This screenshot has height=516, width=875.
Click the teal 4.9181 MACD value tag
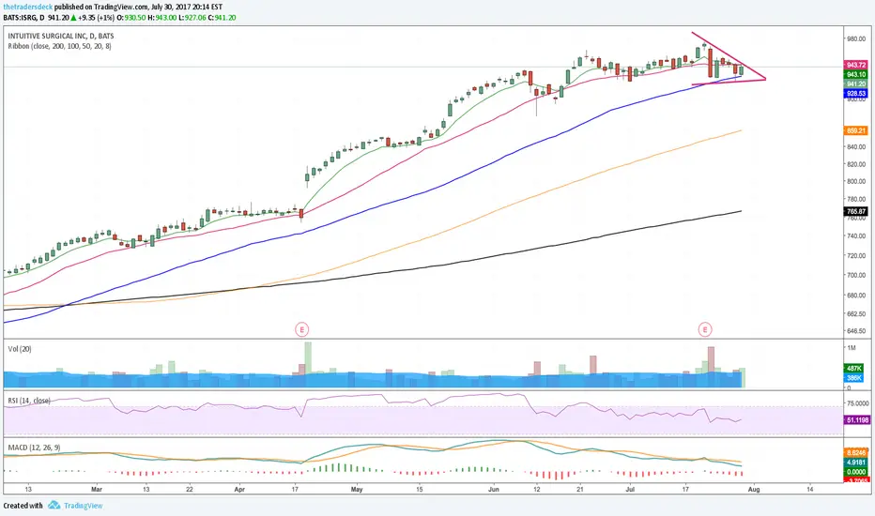(856, 463)
